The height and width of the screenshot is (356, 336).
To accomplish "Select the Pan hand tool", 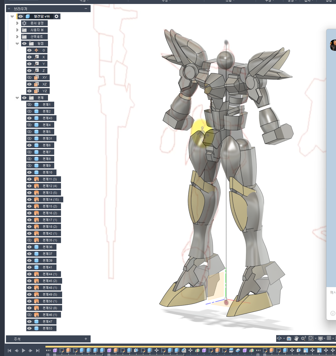I will [x=296, y=338].
